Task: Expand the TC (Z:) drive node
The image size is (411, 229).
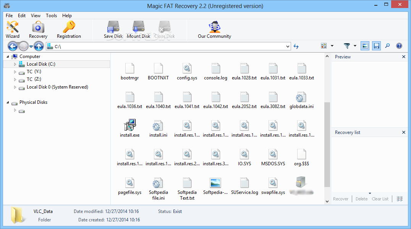Action: point(15,79)
